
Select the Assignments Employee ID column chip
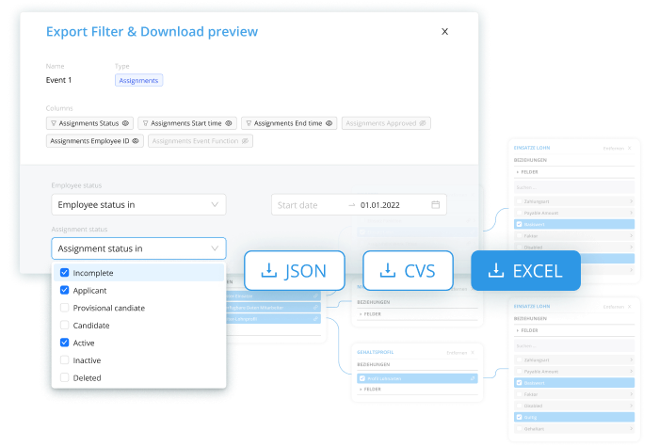[94, 141]
